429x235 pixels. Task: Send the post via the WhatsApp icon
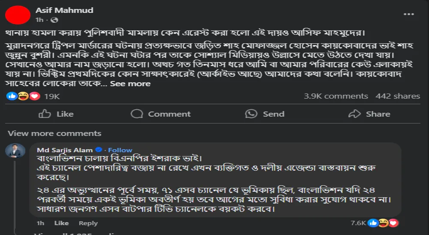click(251, 114)
